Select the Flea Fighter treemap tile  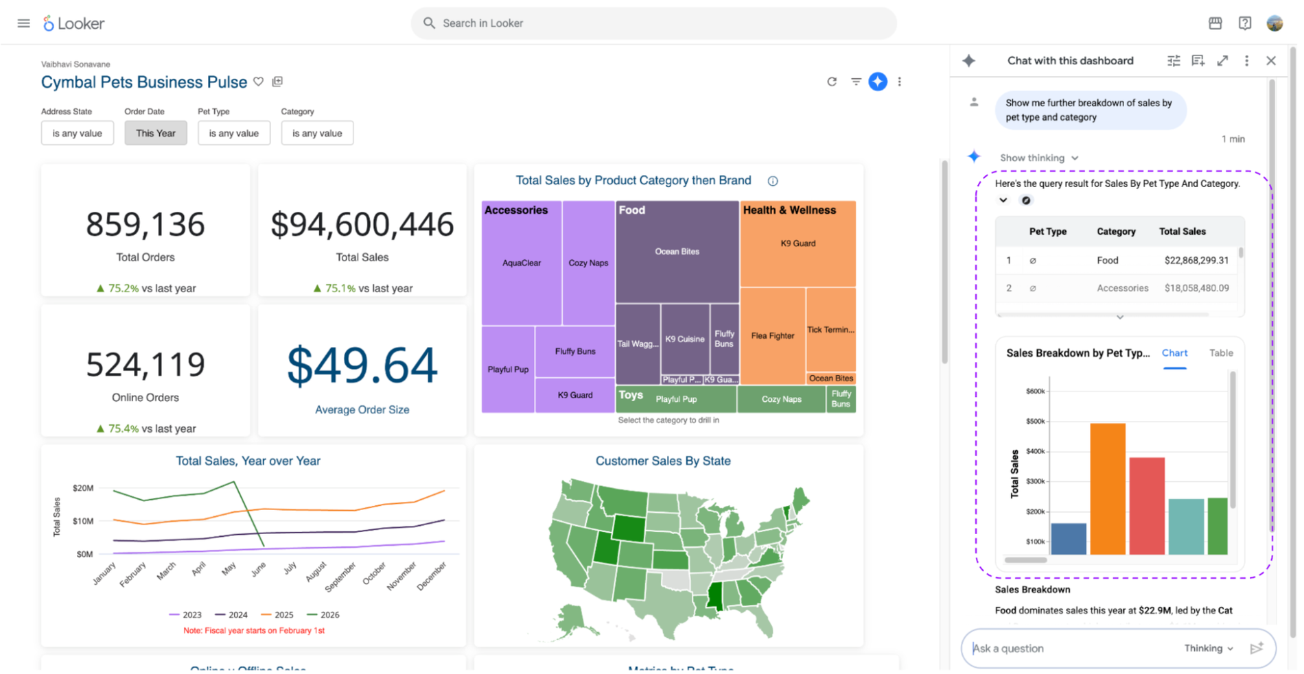(773, 336)
